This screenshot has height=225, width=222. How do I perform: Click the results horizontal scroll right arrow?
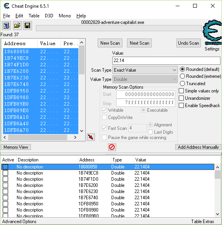[75, 137]
